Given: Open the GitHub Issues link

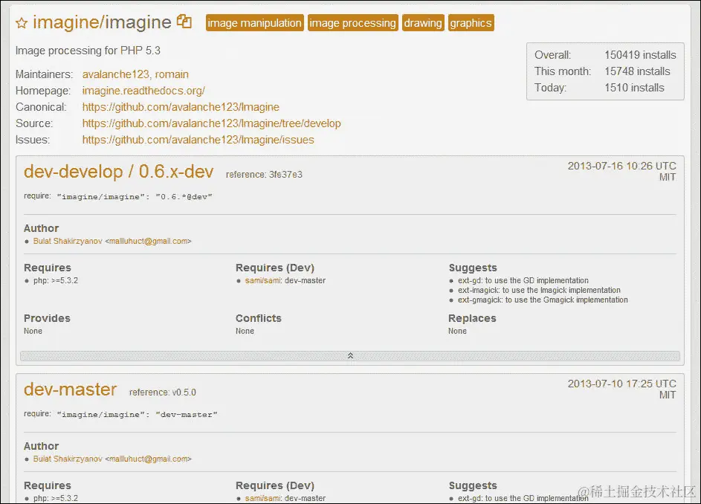Looking at the screenshot, I should (198, 140).
